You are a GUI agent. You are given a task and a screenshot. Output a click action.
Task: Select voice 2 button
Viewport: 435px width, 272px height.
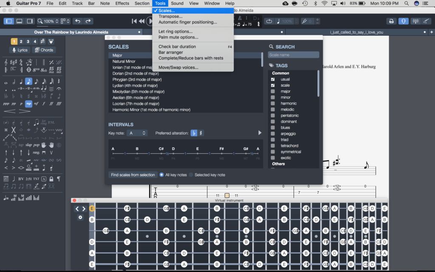[x=21, y=41]
